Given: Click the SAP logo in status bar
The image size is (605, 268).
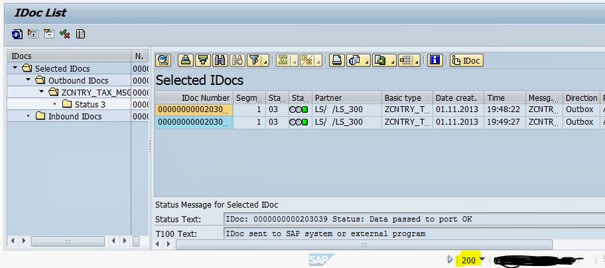Looking at the screenshot, I should tap(321, 259).
